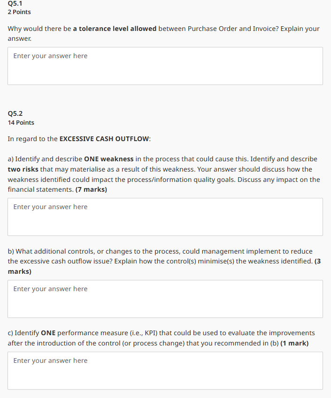Click the answer box for part a)

[164, 217]
